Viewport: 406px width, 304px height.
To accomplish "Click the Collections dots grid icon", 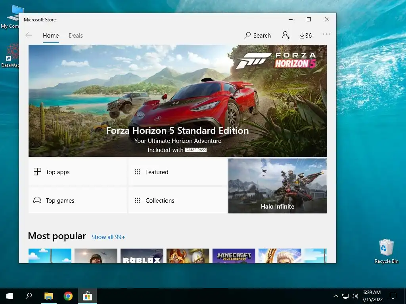I will coord(137,200).
